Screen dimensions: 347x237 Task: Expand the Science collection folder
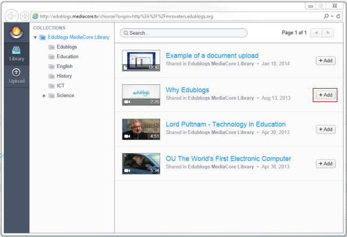[44, 96]
